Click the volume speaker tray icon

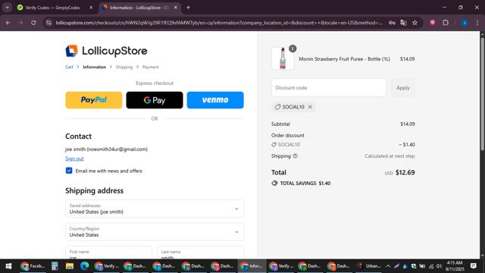(439, 266)
